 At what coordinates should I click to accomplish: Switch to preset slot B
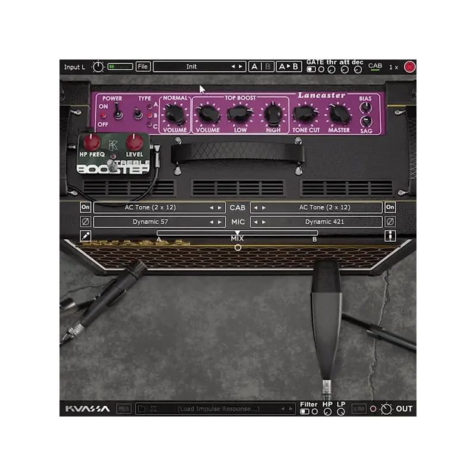point(267,67)
